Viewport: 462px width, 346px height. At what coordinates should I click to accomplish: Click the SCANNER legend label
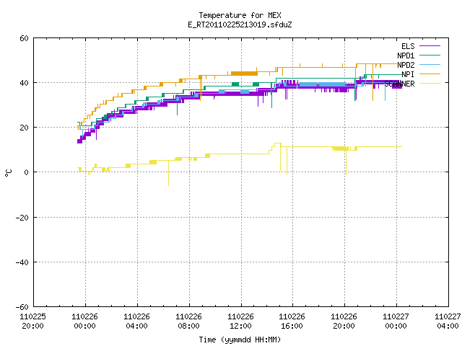399,84
